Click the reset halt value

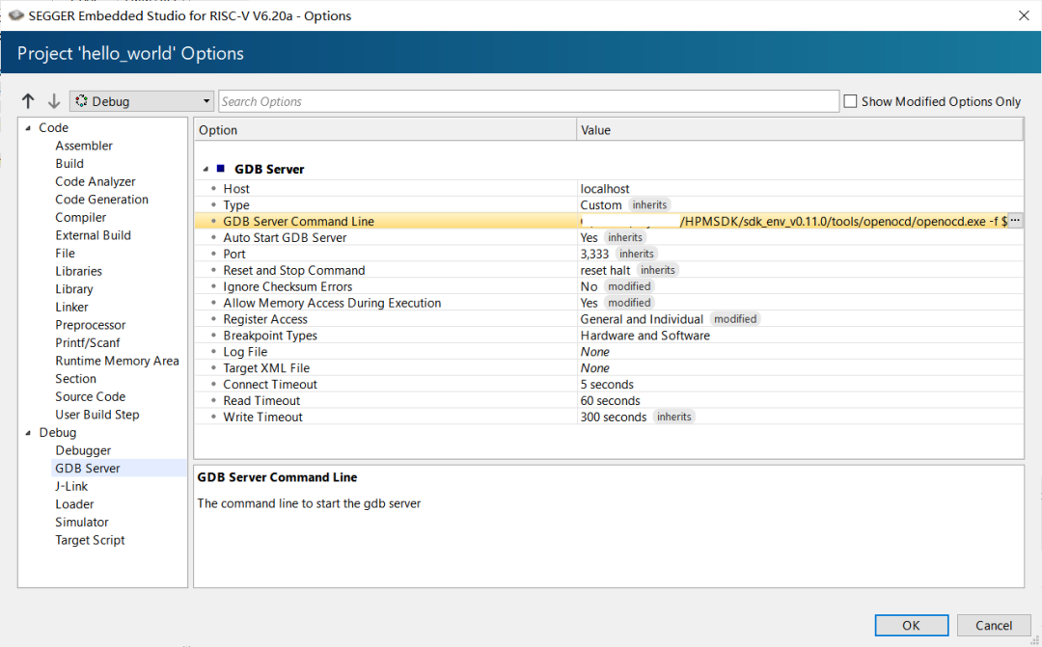(x=605, y=270)
